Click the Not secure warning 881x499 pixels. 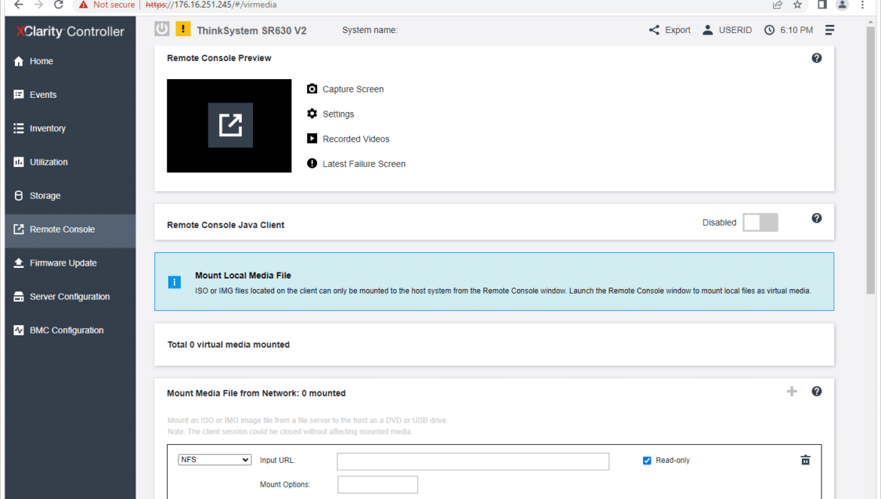click(x=108, y=5)
